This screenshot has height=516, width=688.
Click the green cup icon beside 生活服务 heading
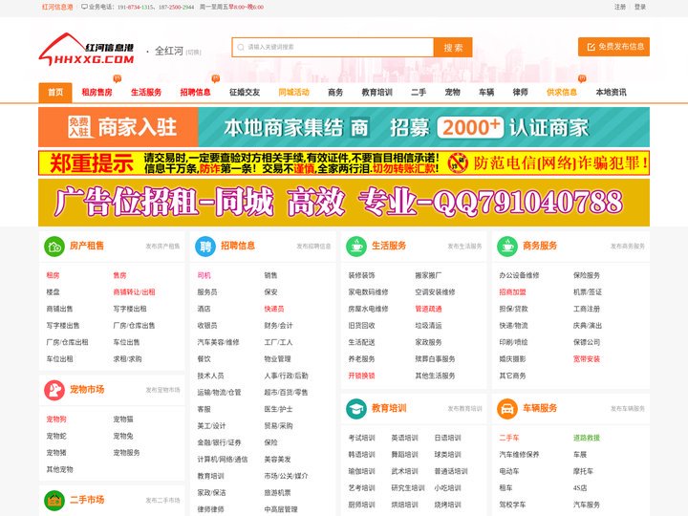(x=356, y=247)
